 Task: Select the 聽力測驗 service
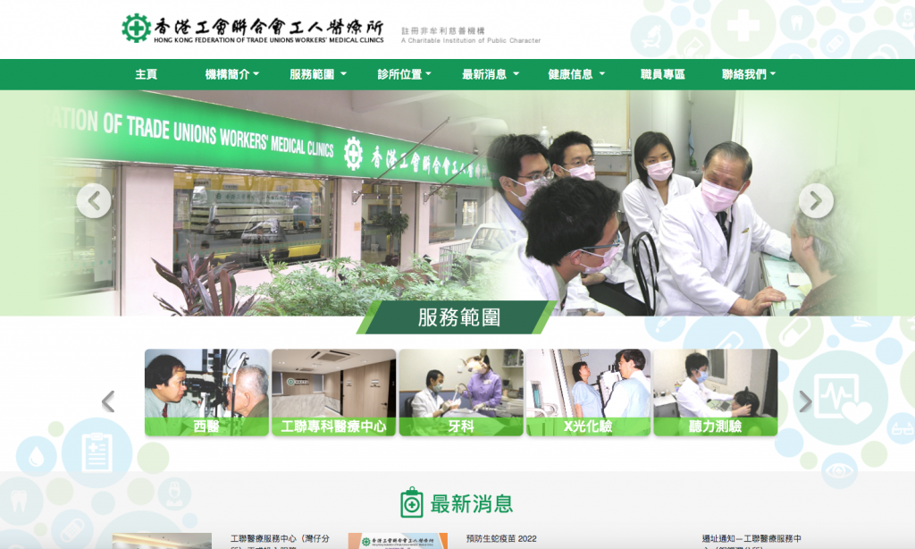click(718, 392)
